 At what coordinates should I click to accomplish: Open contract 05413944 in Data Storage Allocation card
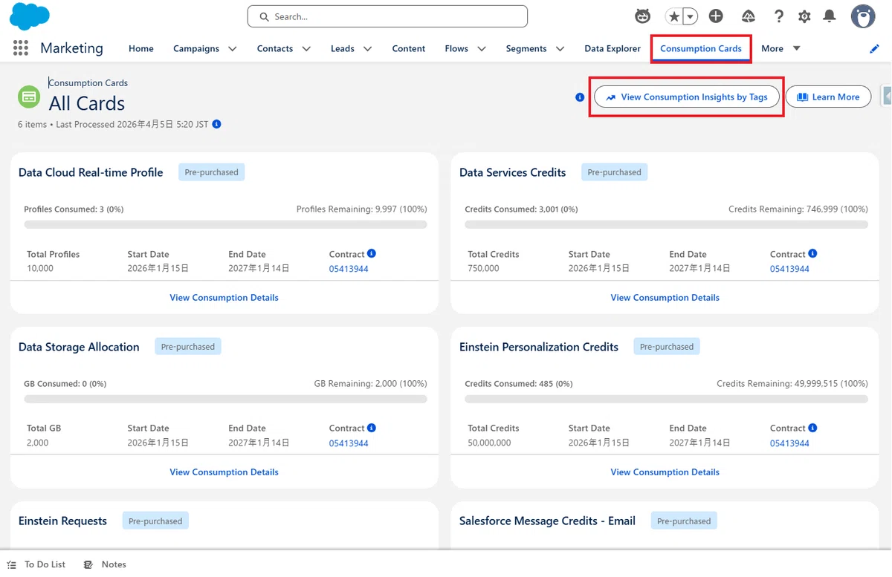click(349, 443)
